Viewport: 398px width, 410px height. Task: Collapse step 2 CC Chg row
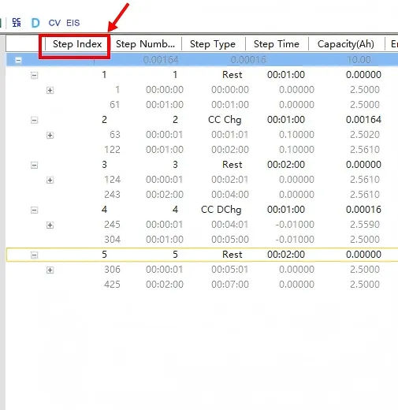(x=34, y=121)
